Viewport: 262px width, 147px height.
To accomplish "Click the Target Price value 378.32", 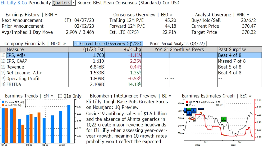I will [x=249, y=32].
